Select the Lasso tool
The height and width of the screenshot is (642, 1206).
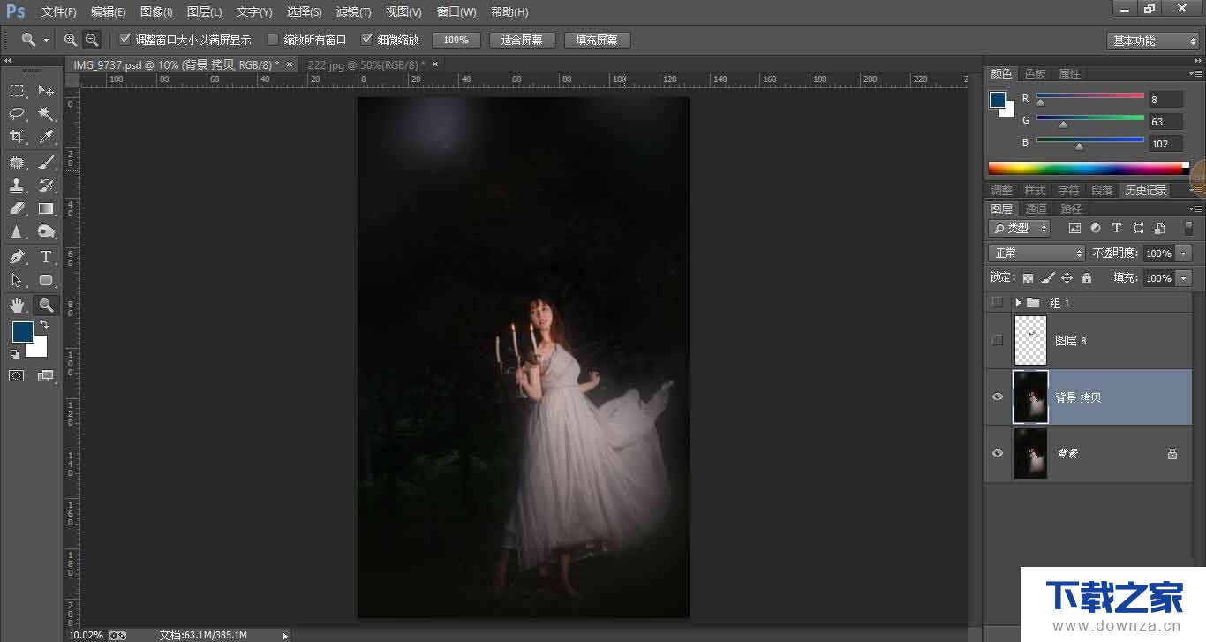(x=17, y=114)
